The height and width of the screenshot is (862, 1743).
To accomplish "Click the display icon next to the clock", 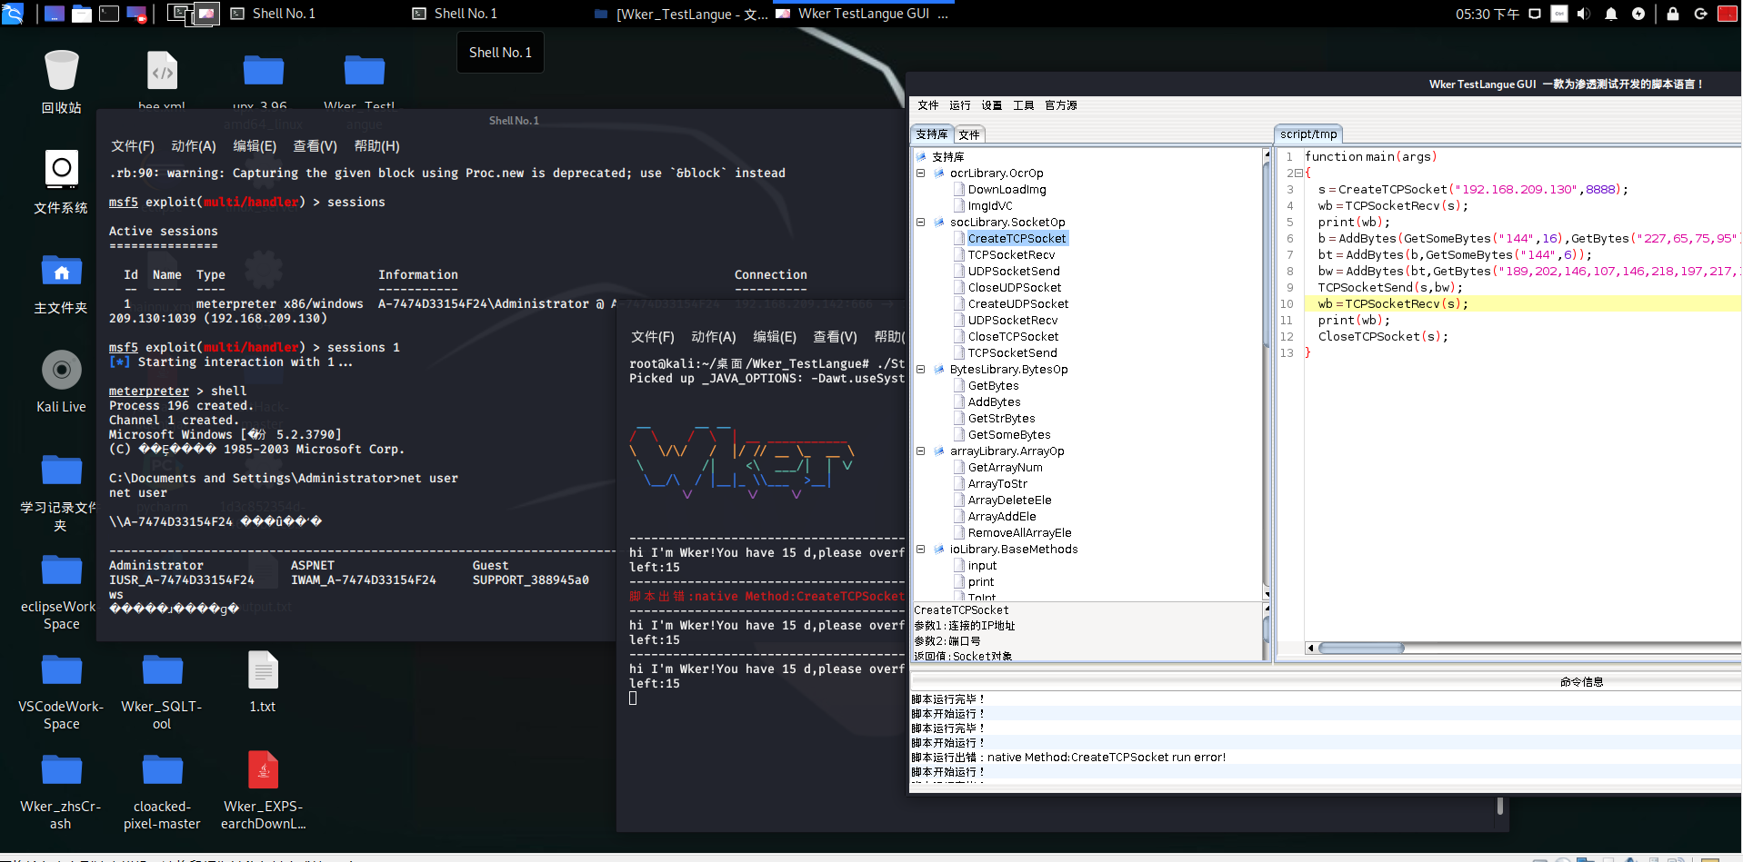I will point(1535,14).
